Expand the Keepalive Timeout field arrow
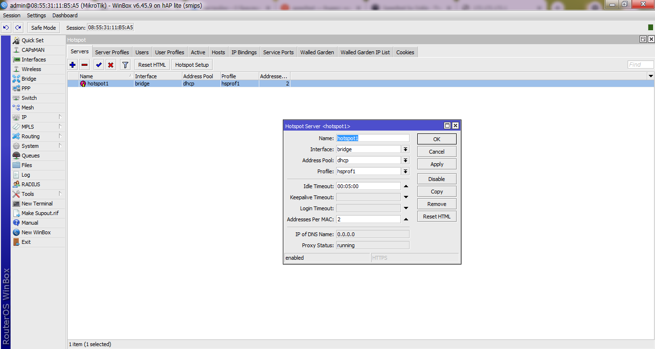Viewport: 655px width, 349px height. pyautogui.click(x=406, y=197)
